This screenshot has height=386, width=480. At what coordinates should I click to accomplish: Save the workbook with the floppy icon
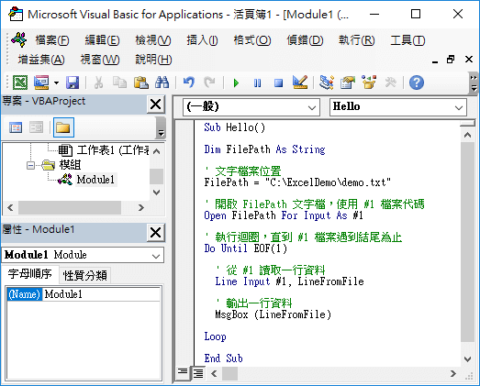(x=73, y=83)
